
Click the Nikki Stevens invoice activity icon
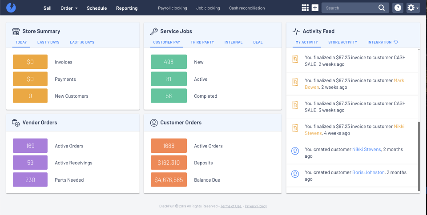(295, 129)
